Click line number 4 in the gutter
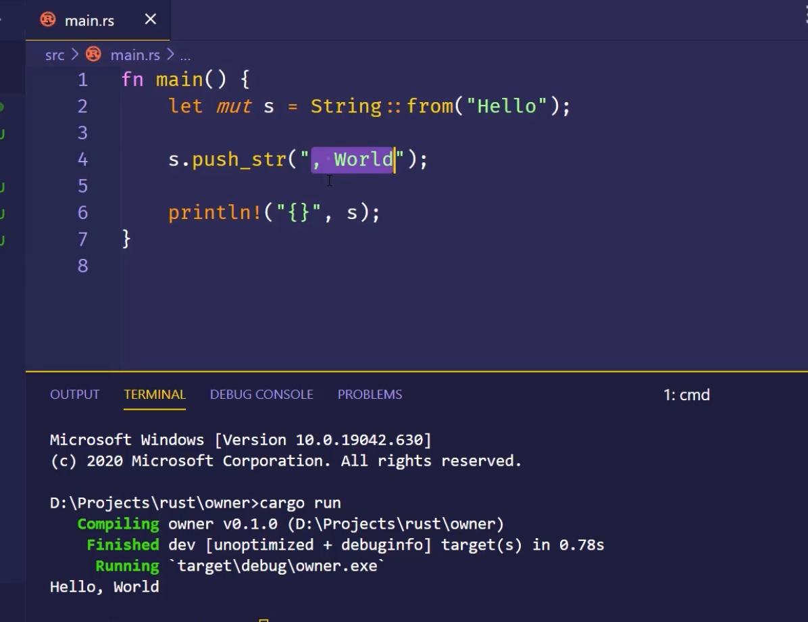Viewport: 808px width, 622px height. [x=82, y=160]
